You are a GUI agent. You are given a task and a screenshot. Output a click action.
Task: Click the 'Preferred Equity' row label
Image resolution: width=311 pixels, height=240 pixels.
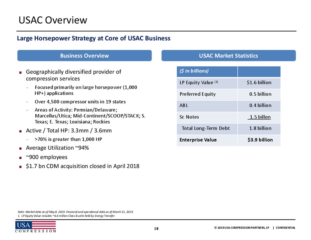click(x=198, y=94)
